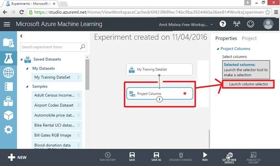Select My Training DataSet in palette

pyautogui.click(x=57, y=77)
